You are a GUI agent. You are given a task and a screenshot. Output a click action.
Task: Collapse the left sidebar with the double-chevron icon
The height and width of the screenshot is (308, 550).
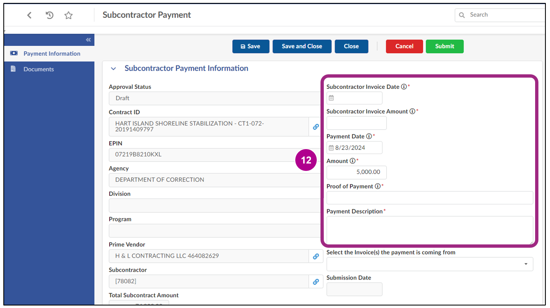88,40
